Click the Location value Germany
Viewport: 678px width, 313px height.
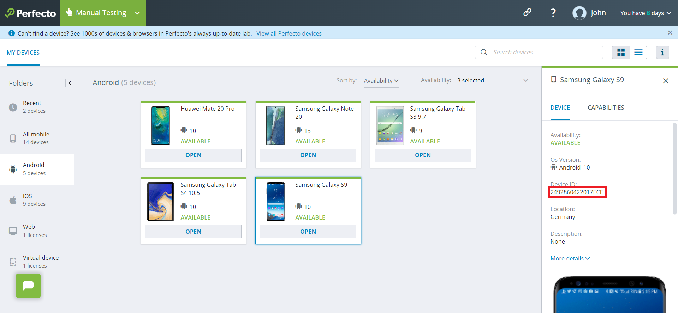click(x=563, y=217)
